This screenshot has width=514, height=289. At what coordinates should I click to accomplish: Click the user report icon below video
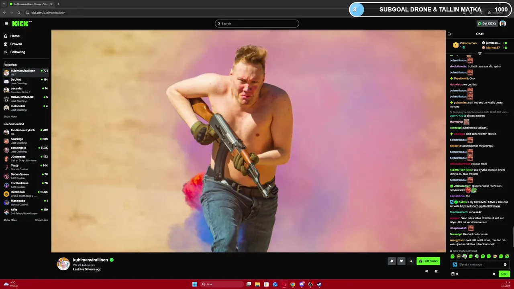[436, 271]
